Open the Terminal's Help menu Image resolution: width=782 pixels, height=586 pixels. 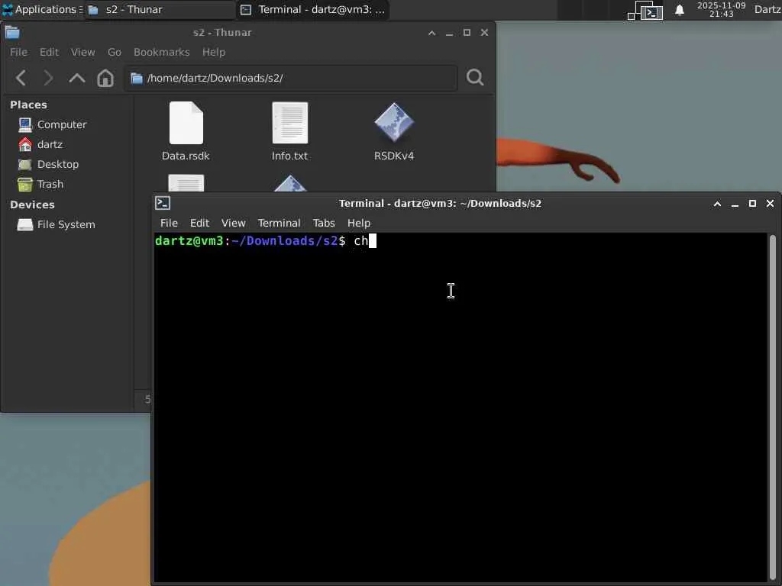click(359, 224)
